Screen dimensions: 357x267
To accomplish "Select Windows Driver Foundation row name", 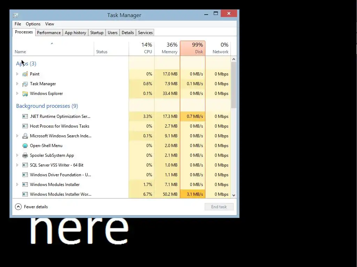I will coord(60,175).
